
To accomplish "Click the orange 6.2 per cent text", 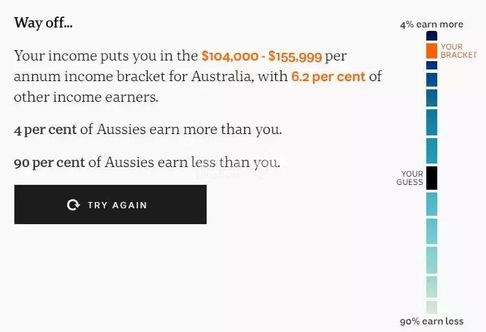I will [x=328, y=76].
